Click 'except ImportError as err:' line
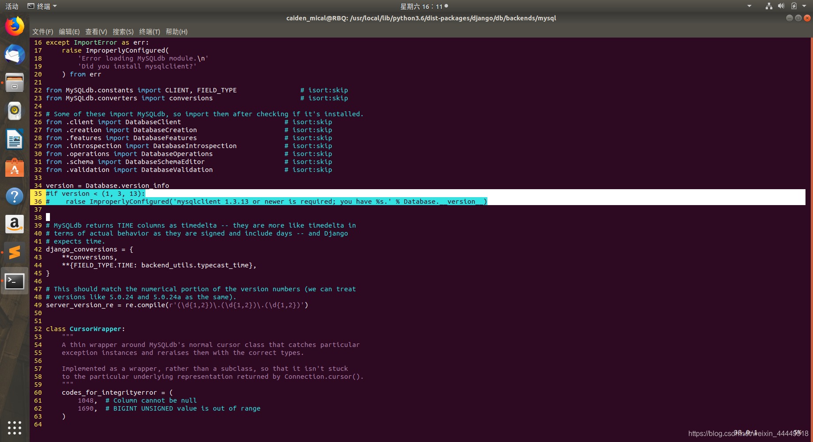 97,42
